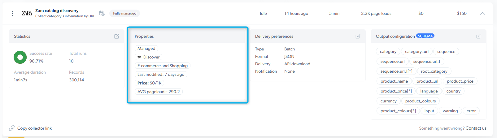Click the Total runs value 10
Image resolution: width=497 pixels, height=138 pixels.
click(71, 61)
